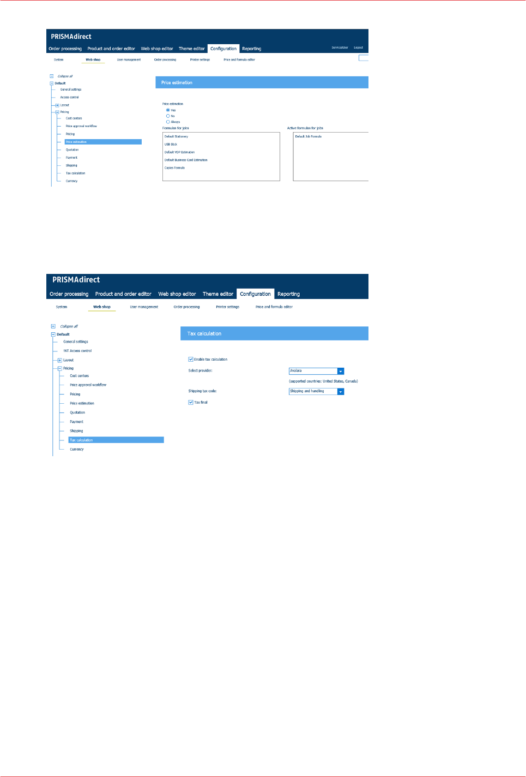
Task: Select Default VDP Estimation formula
Action: point(179,152)
